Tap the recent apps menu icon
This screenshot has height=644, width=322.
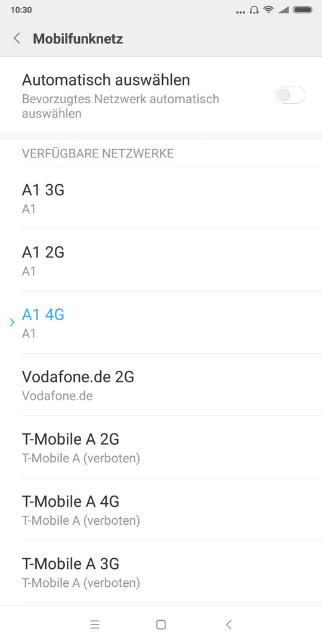click(x=95, y=625)
